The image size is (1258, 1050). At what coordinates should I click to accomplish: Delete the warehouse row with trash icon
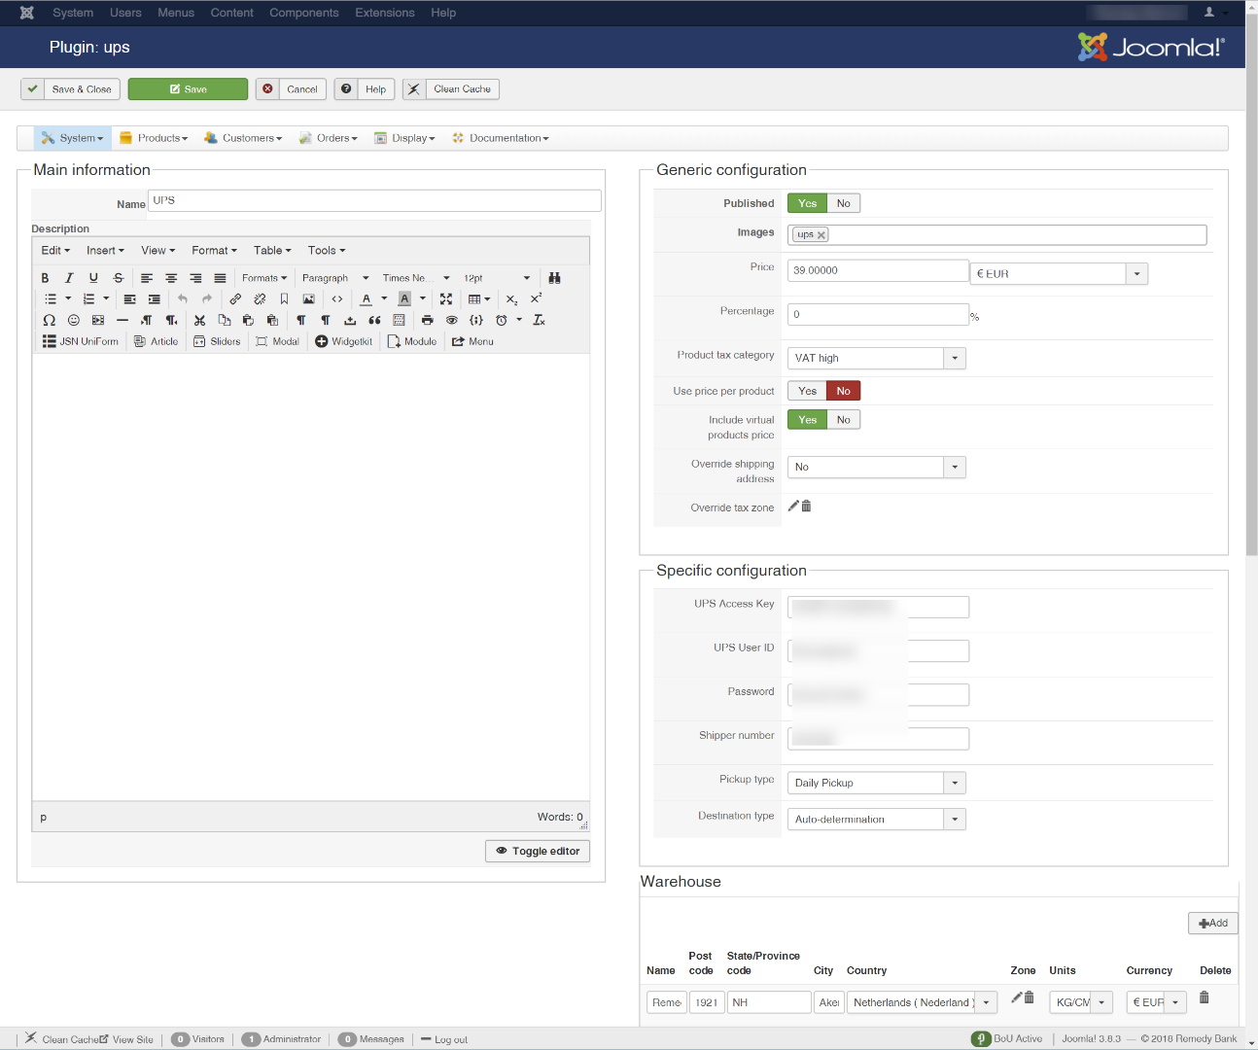(x=1204, y=997)
